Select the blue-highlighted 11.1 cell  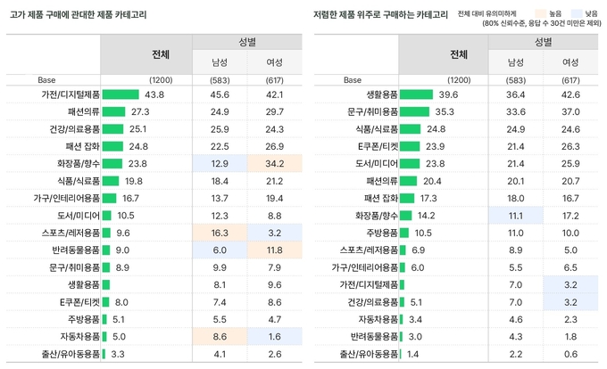tap(516, 215)
